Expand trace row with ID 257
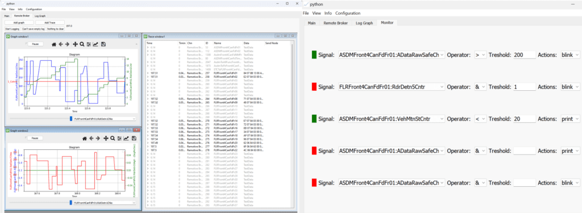582x213 pixels. pos(148,73)
